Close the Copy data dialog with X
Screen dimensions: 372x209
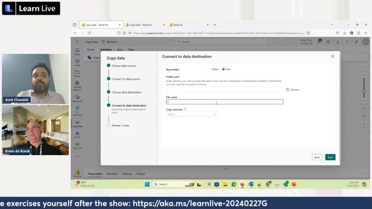[332, 56]
